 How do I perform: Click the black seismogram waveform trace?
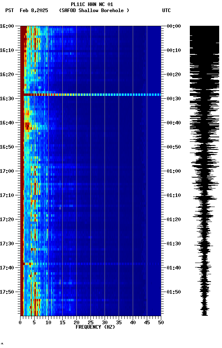[x=204, y=171]
